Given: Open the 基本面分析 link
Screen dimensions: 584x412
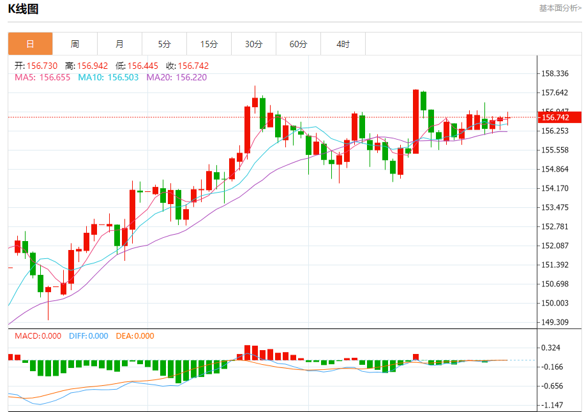Looking at the screenshot, I should coord(560,8).
